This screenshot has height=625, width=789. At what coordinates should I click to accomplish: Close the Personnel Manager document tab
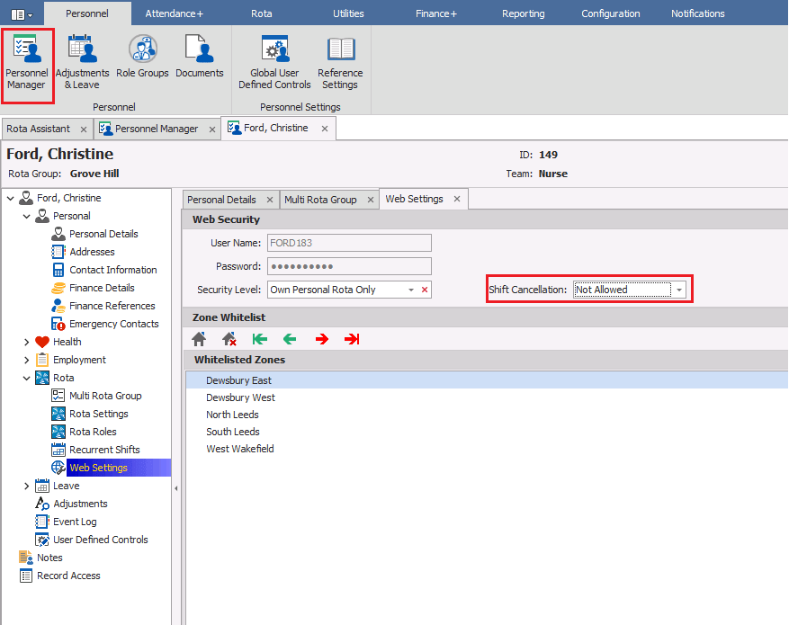(212, 129)
